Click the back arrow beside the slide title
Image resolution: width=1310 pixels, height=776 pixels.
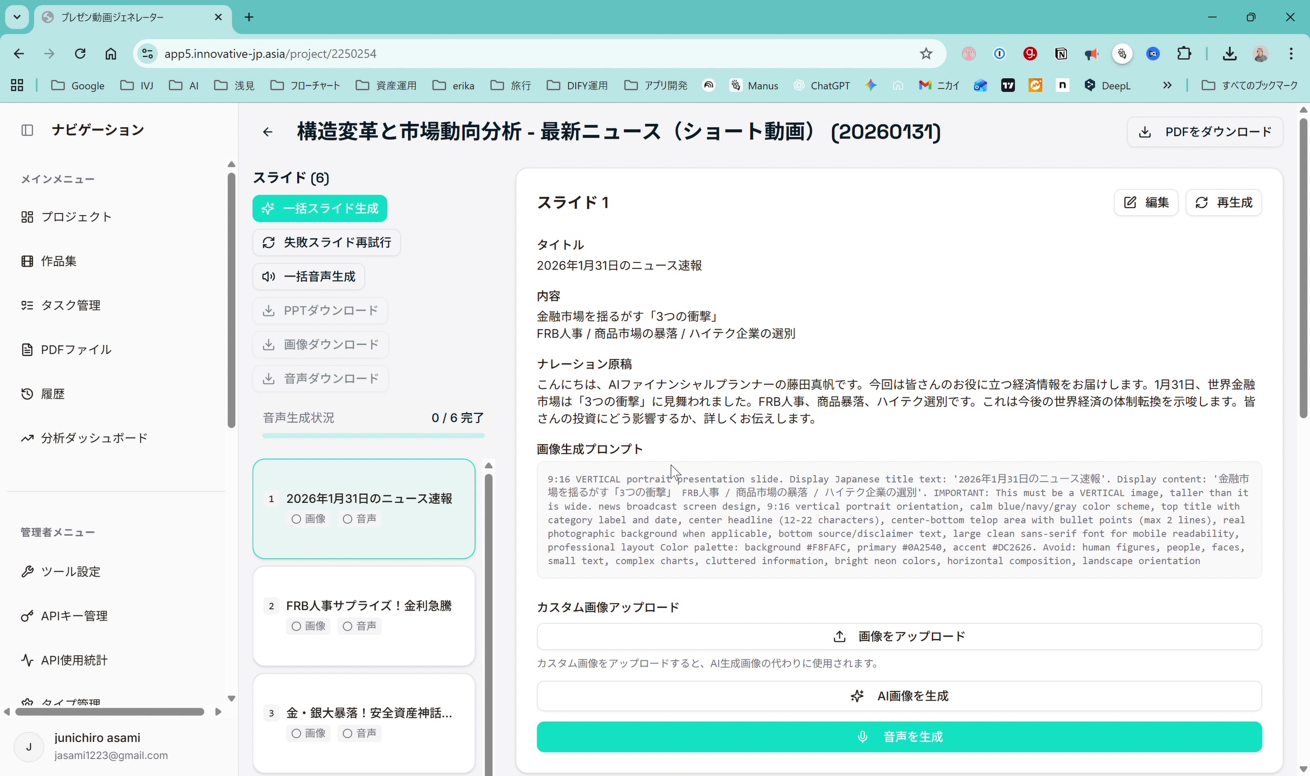pos(268,132)
